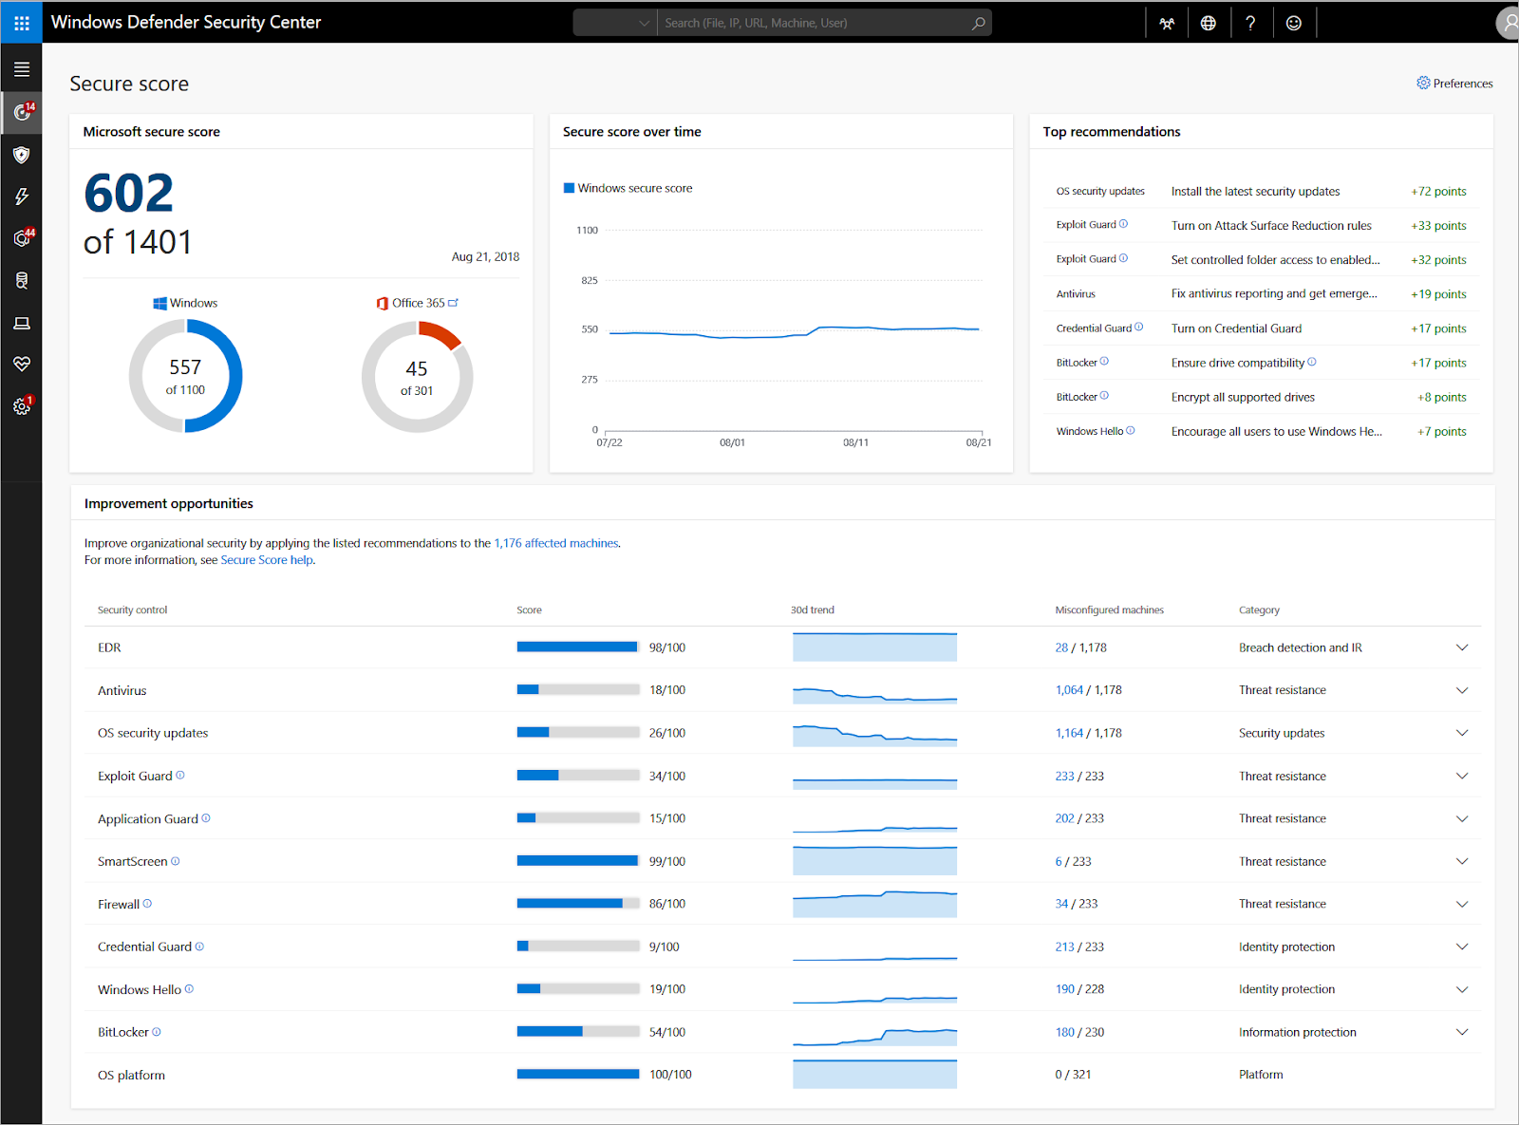Open the feedback smiley icon
1519x1125 pixels.
[1294, 22]
